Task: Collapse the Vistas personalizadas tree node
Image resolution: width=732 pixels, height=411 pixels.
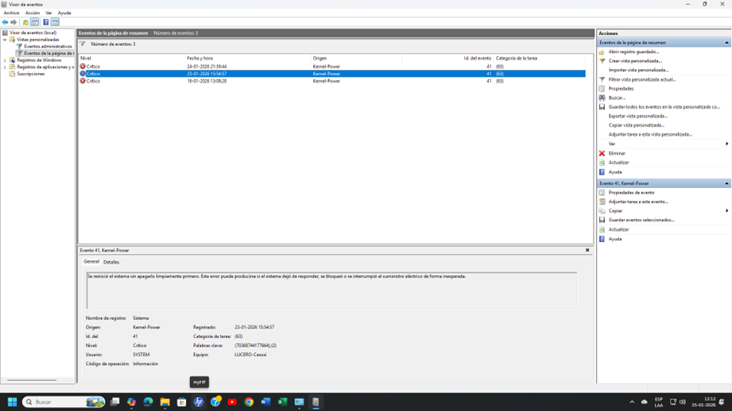Action: click(x=5, y=40)
